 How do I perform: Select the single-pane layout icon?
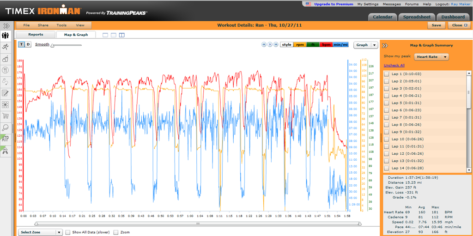pos(105,35)
